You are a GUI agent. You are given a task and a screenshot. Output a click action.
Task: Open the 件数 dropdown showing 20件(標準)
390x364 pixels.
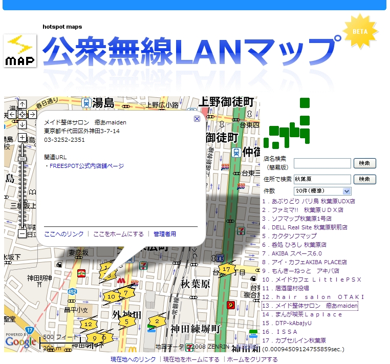tap(322, 191)
